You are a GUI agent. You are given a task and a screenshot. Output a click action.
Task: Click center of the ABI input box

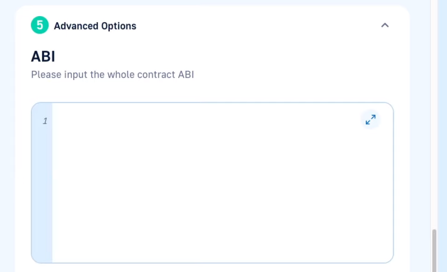pos(212,183)
